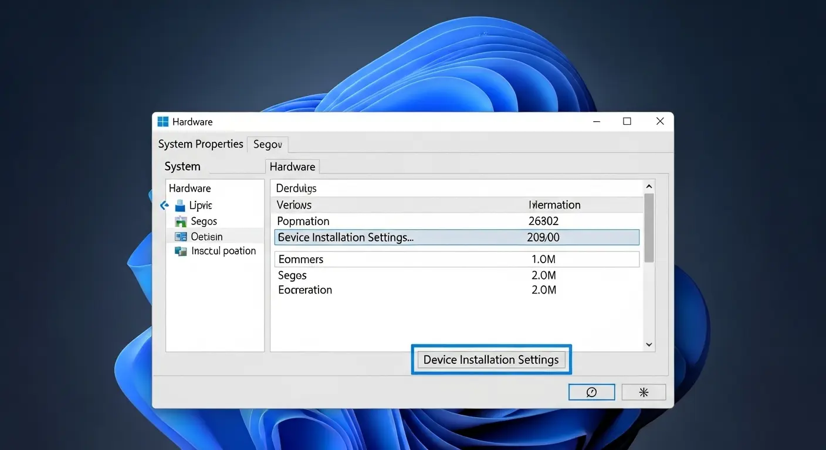Viewport: 826px width, 450px height.
Task: Open the System Properties tab
Action: pos(201,144)
